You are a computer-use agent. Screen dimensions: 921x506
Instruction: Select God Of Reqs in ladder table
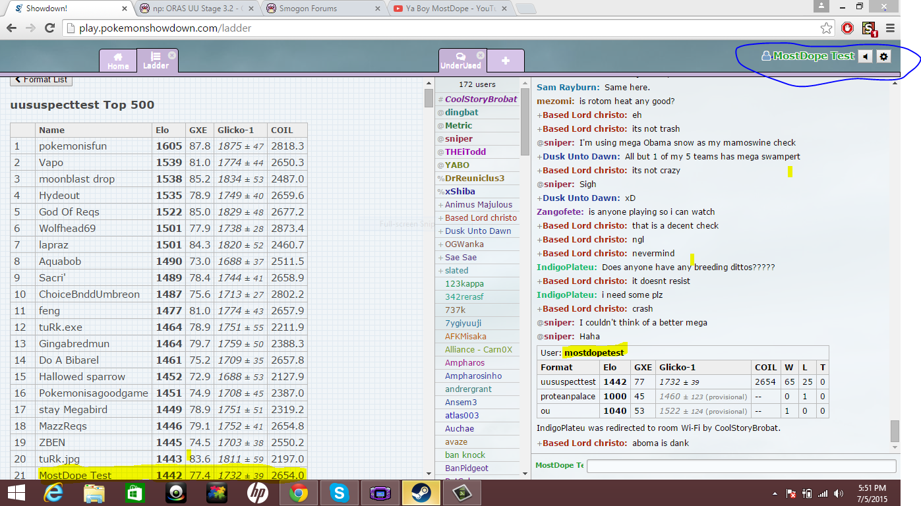[x=69, y=212]
